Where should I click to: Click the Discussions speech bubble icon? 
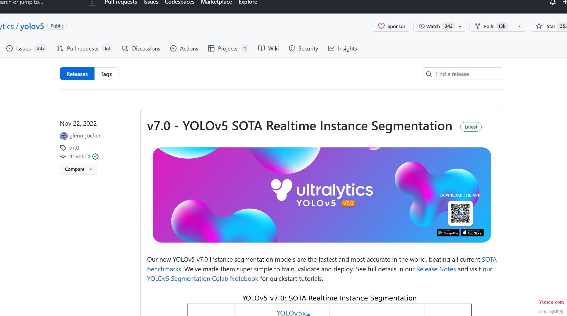[125, 48]
